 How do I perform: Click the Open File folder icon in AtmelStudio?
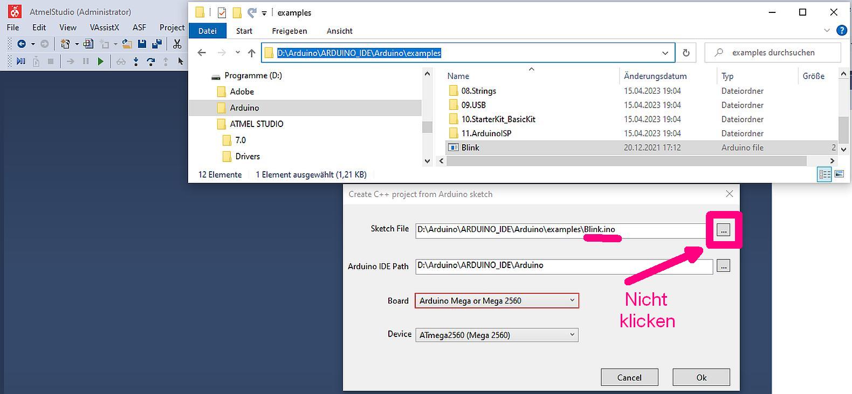[127, 44]
